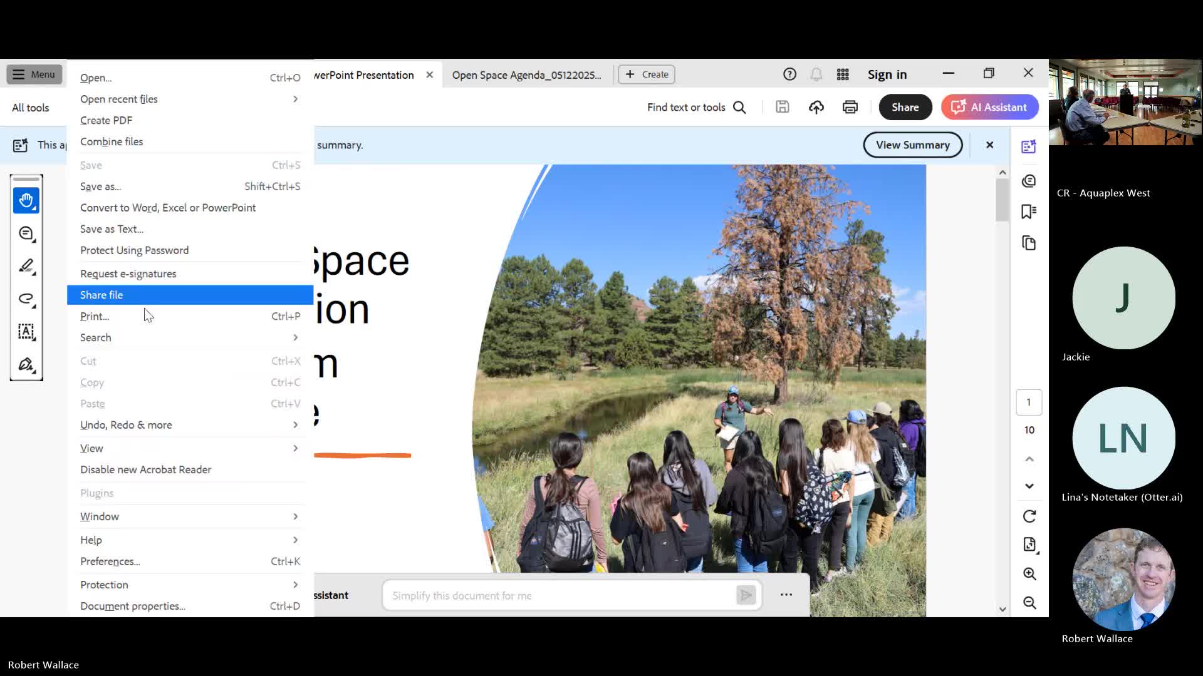Click the Print icon in top toolbar
Image resolution: width=1203 pixels, height=676 pixels.
tap(850, 107)
